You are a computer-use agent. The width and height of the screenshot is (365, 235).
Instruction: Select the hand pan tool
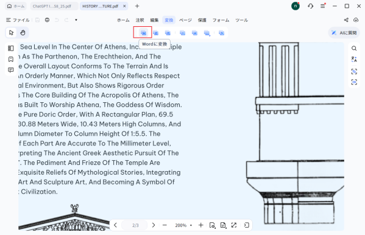(23, 33)
